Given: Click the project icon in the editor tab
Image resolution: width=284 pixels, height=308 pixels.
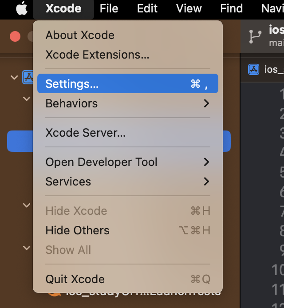Looking at the screenshot, I should click(x=254, y=69).
